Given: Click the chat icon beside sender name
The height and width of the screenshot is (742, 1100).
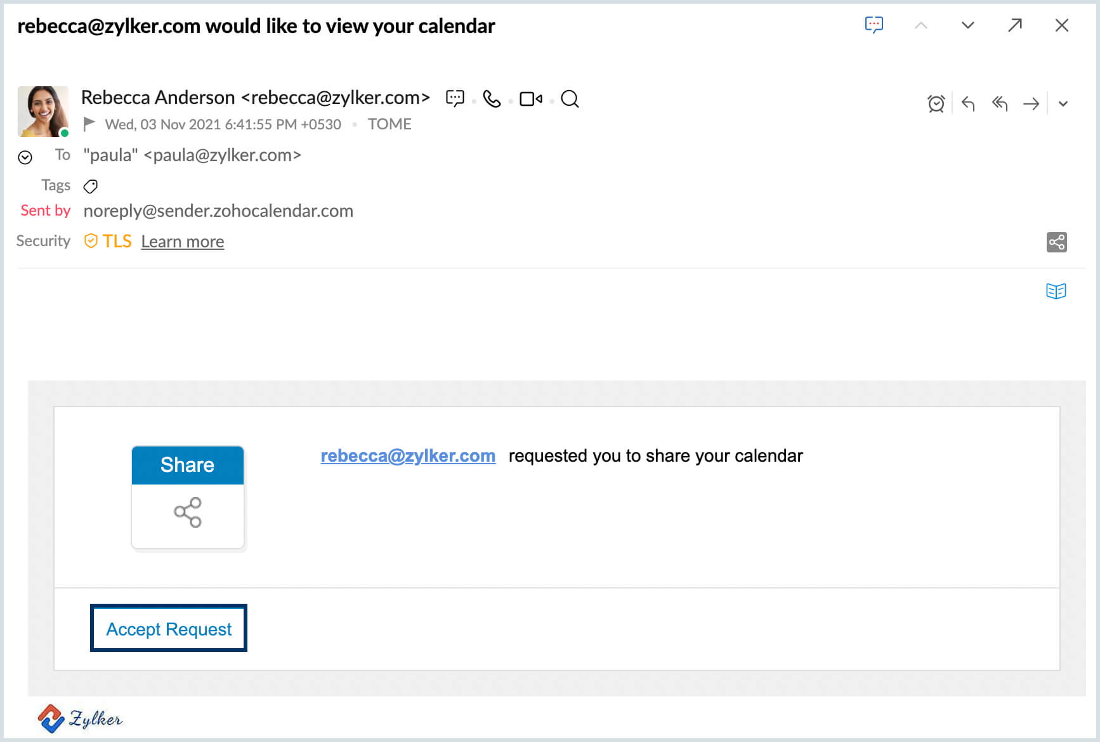Looking at the screenshot, I should pyautogui.click(x=455, y=98).
